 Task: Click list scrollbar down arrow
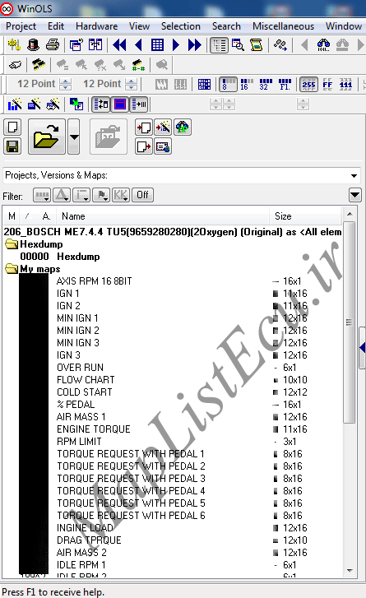(350, 571)
